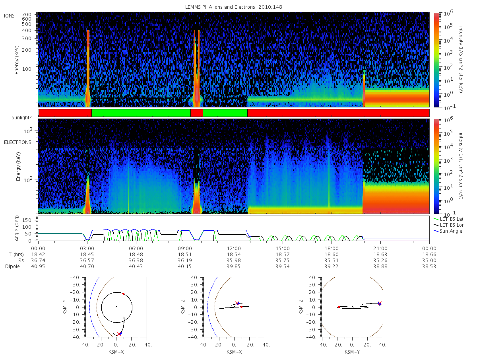Click the plot title LEMMS PHA Ions and Electrons

click(x=234, y=7)
